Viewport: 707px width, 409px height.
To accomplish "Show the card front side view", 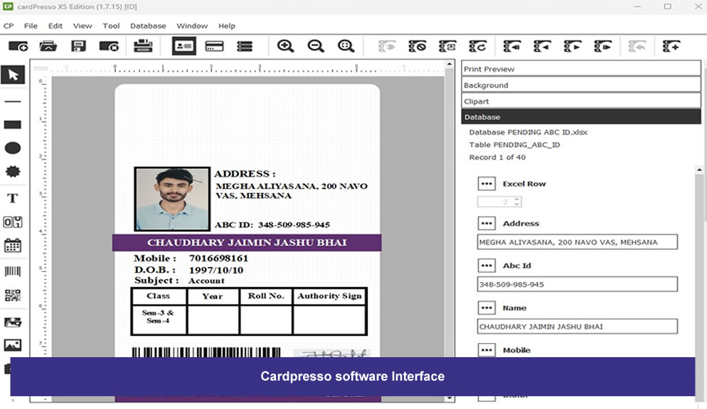I will click(x=184, y=46).
